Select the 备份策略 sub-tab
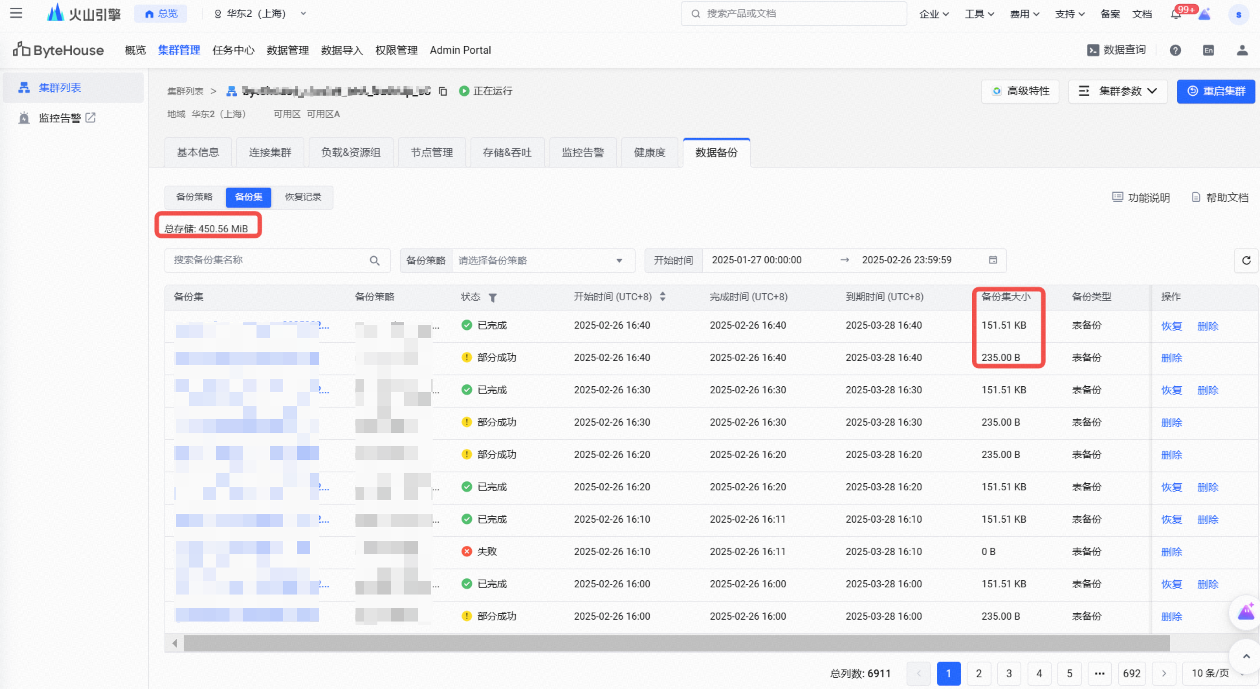The width and height of the screenshot is (1260, 689). 195,197
